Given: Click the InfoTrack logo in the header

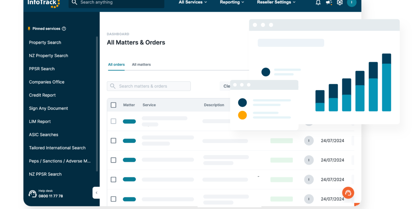Looking at the screenshot, I should pos(44,3).
